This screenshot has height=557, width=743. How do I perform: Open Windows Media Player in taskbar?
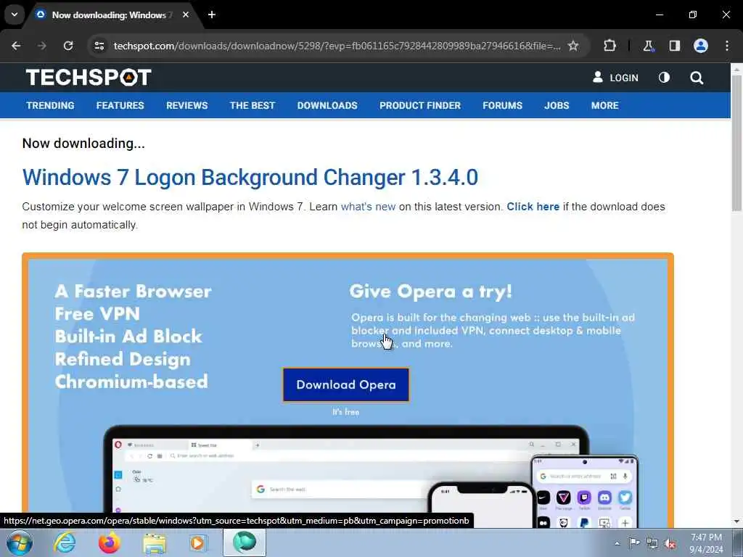coord(199,542)
